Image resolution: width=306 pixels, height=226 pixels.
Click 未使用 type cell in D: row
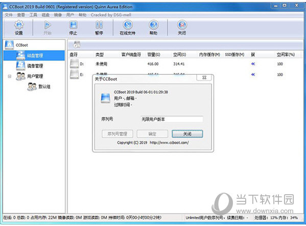pos(101,64)
